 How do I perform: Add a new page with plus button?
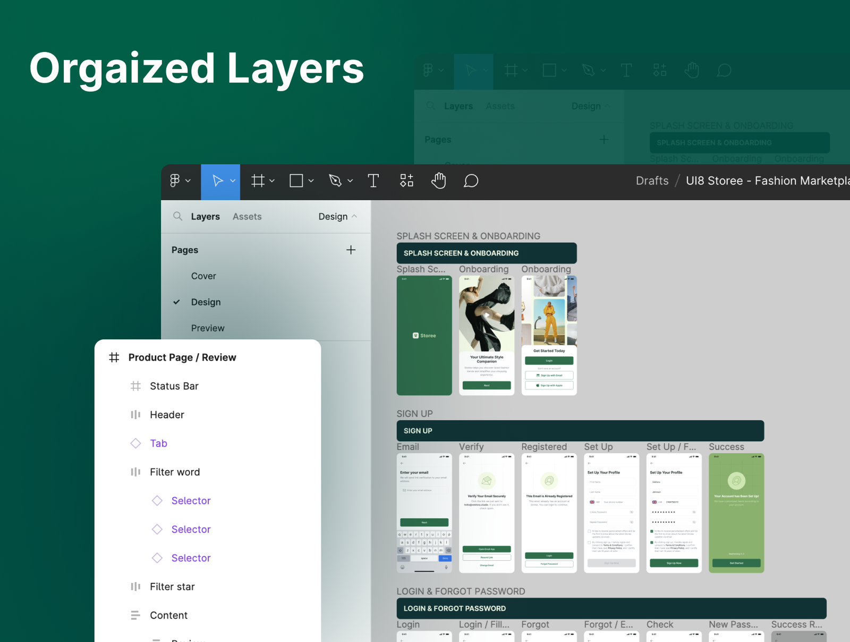tap(351, 250)
